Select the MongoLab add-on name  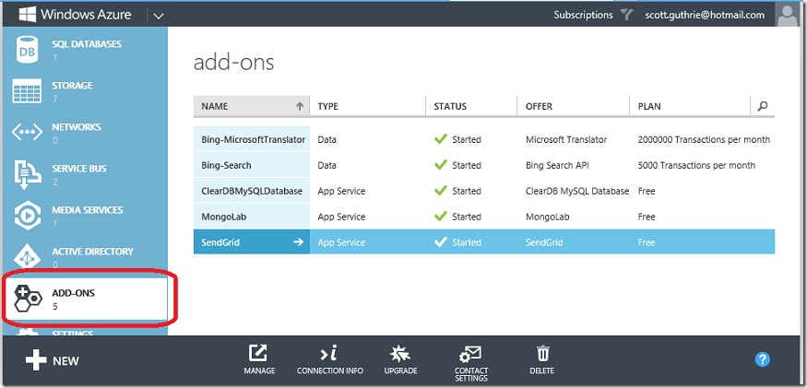(224, 217)
